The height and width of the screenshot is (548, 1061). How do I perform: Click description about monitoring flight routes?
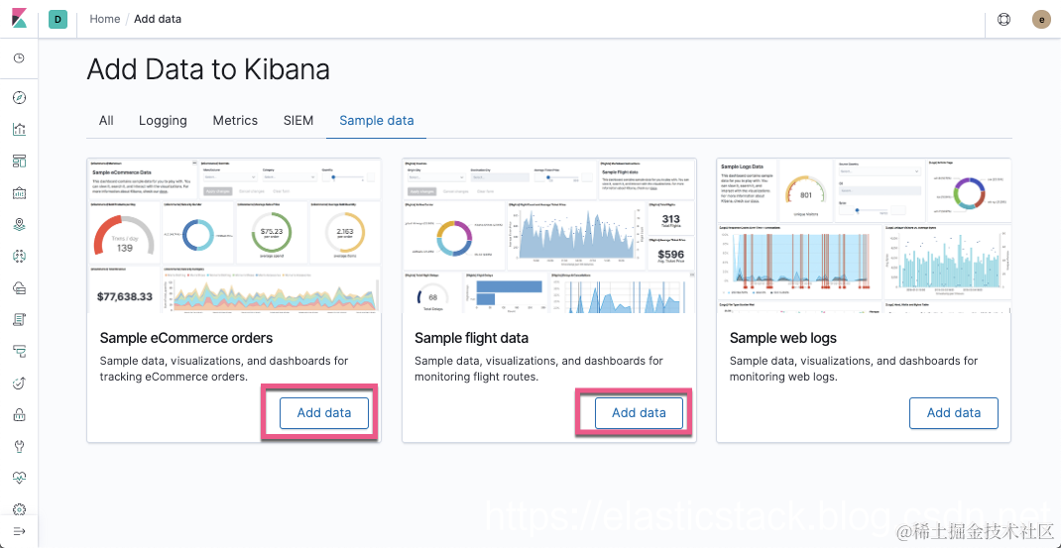[539, 369]
